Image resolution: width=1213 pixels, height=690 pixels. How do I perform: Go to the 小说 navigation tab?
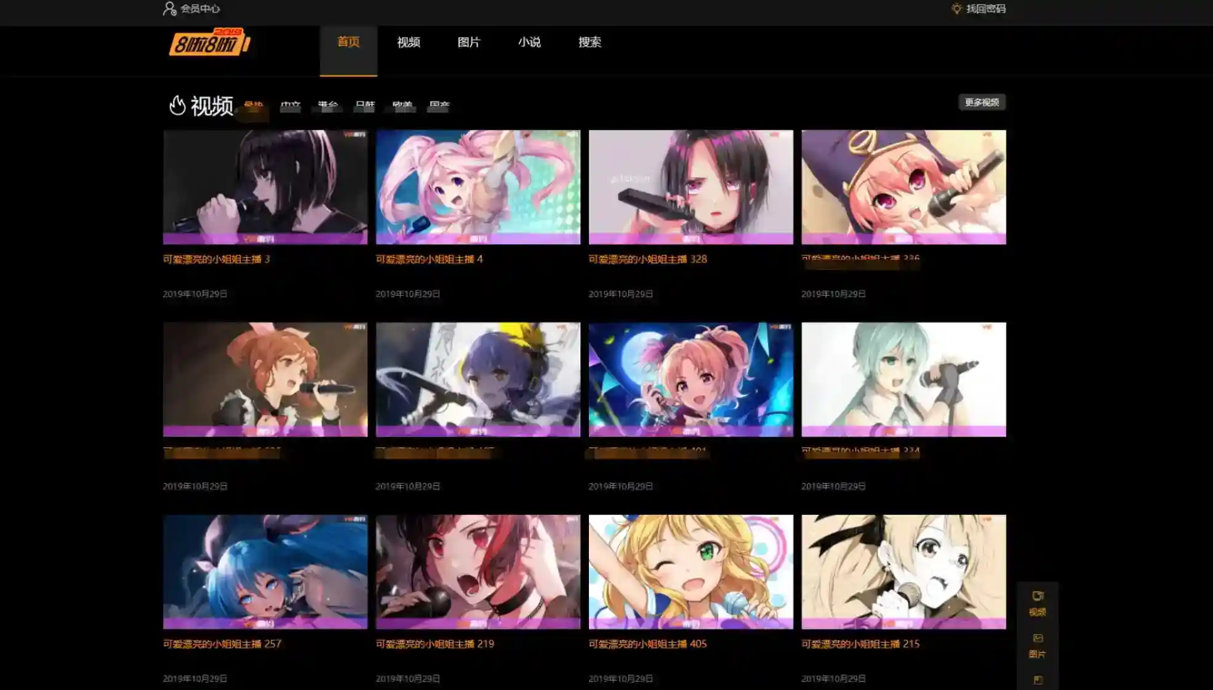[x=529, y=42]
